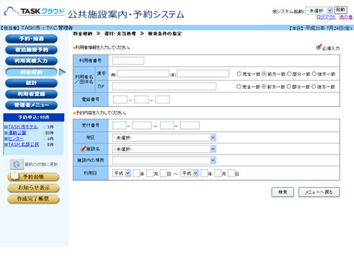
Task: Open the 宿泊施設予約 menu
Action: 31,50
